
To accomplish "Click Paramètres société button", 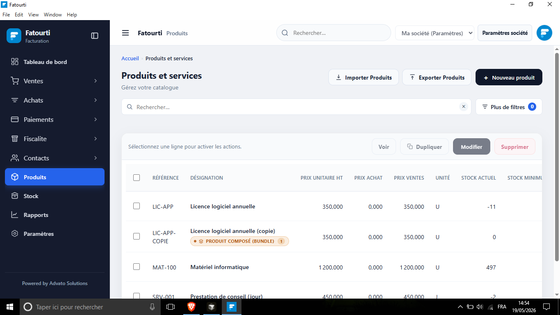I will pos(505,33).
